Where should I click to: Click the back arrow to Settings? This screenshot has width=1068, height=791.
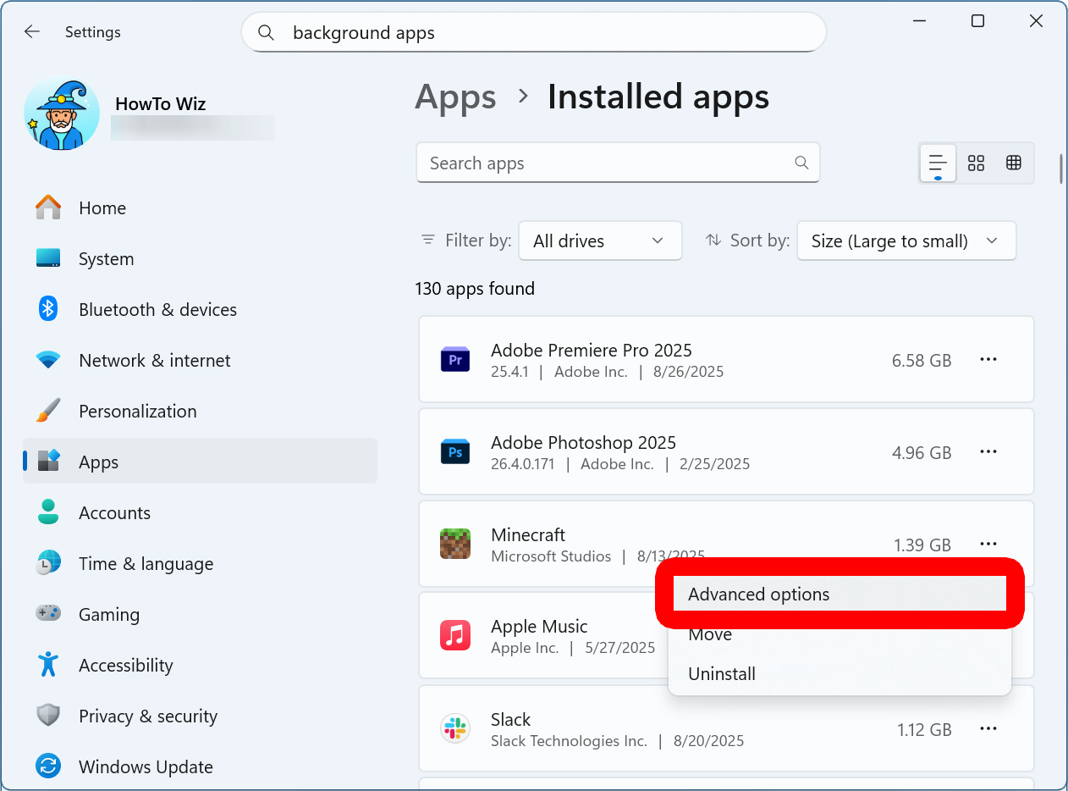click(31, 31)
